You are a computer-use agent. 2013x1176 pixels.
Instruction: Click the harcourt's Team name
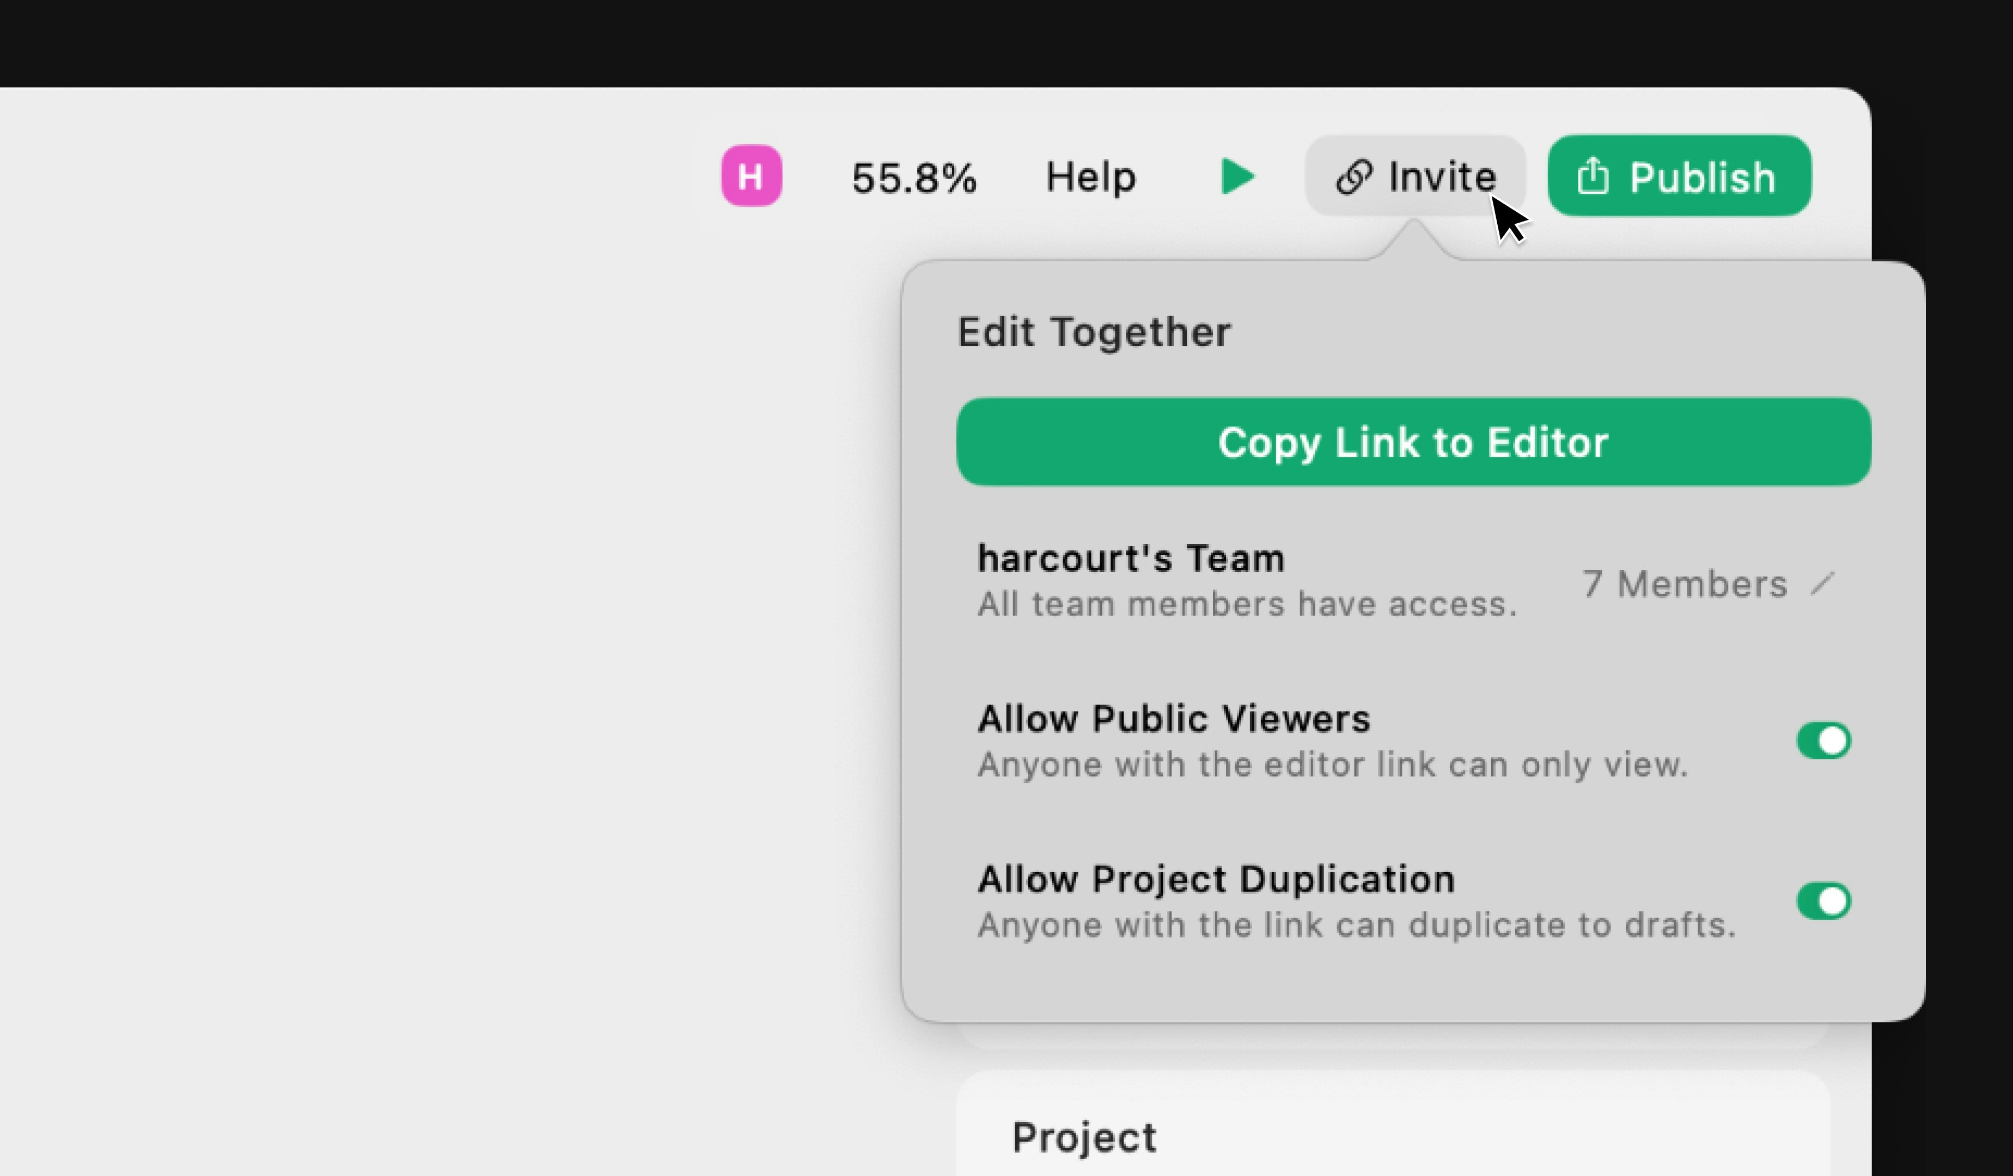(1130, 558)
